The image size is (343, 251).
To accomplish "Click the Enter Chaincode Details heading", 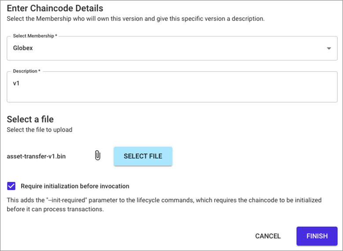I will 55,8.
